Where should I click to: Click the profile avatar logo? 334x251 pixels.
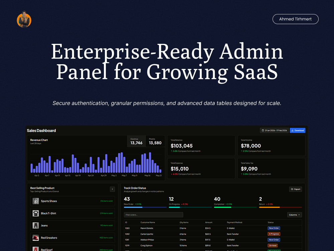[x=24, y=20]
